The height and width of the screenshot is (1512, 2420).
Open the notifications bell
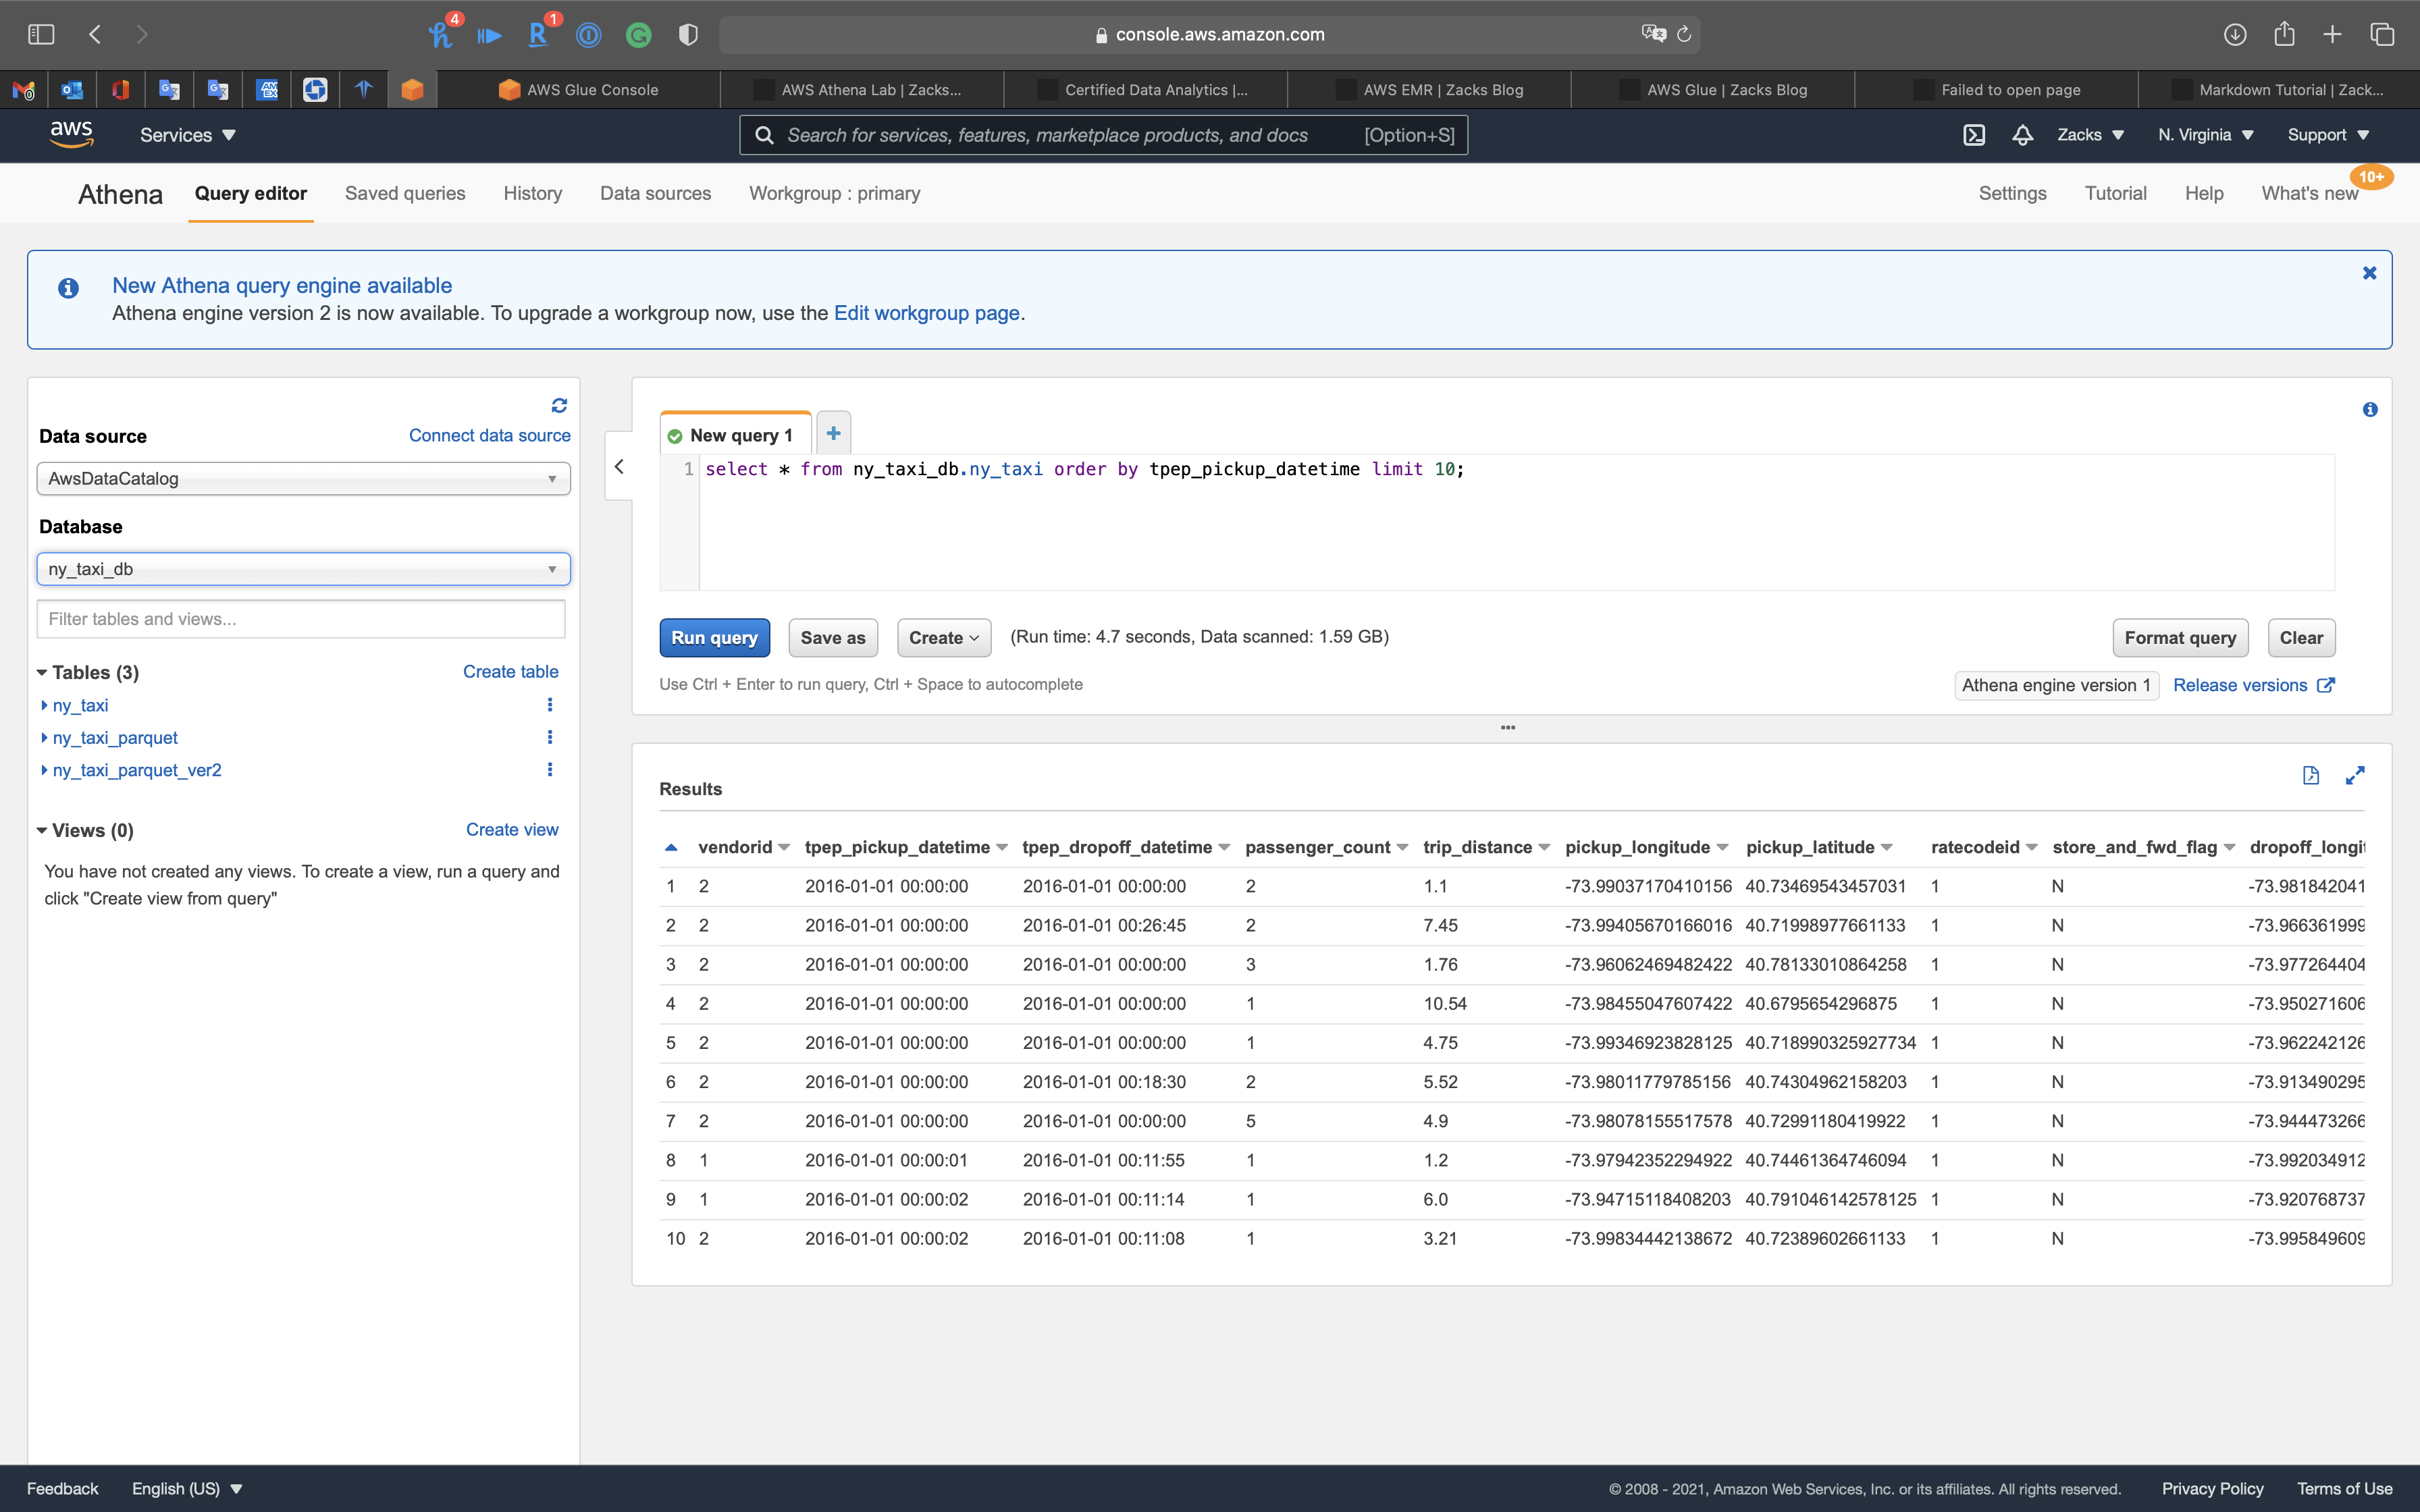(2022, 135)
